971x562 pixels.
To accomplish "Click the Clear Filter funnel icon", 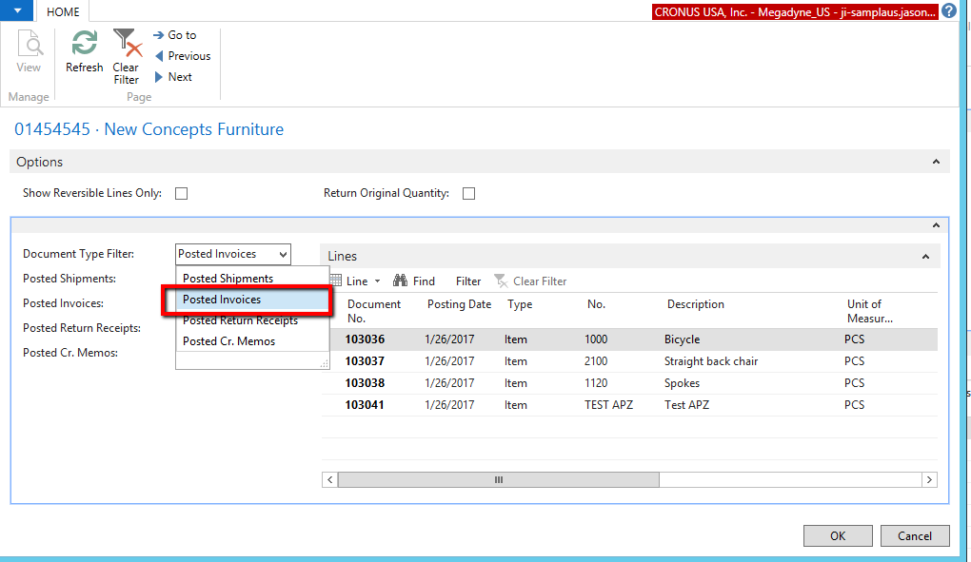I will (126, 45).
